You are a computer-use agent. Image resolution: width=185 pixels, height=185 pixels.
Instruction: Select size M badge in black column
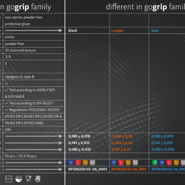pyautogui.click(x=71, y=162)
